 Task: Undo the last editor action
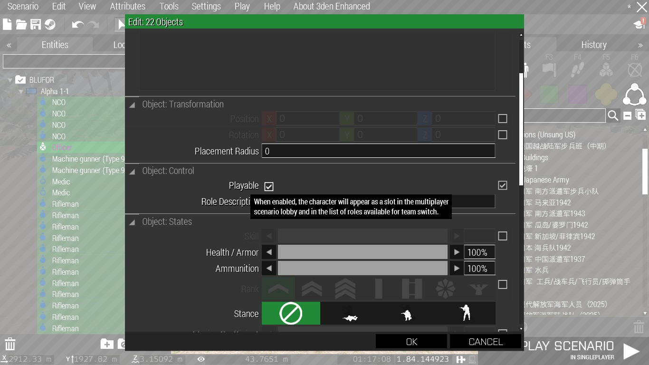(78, 24)
